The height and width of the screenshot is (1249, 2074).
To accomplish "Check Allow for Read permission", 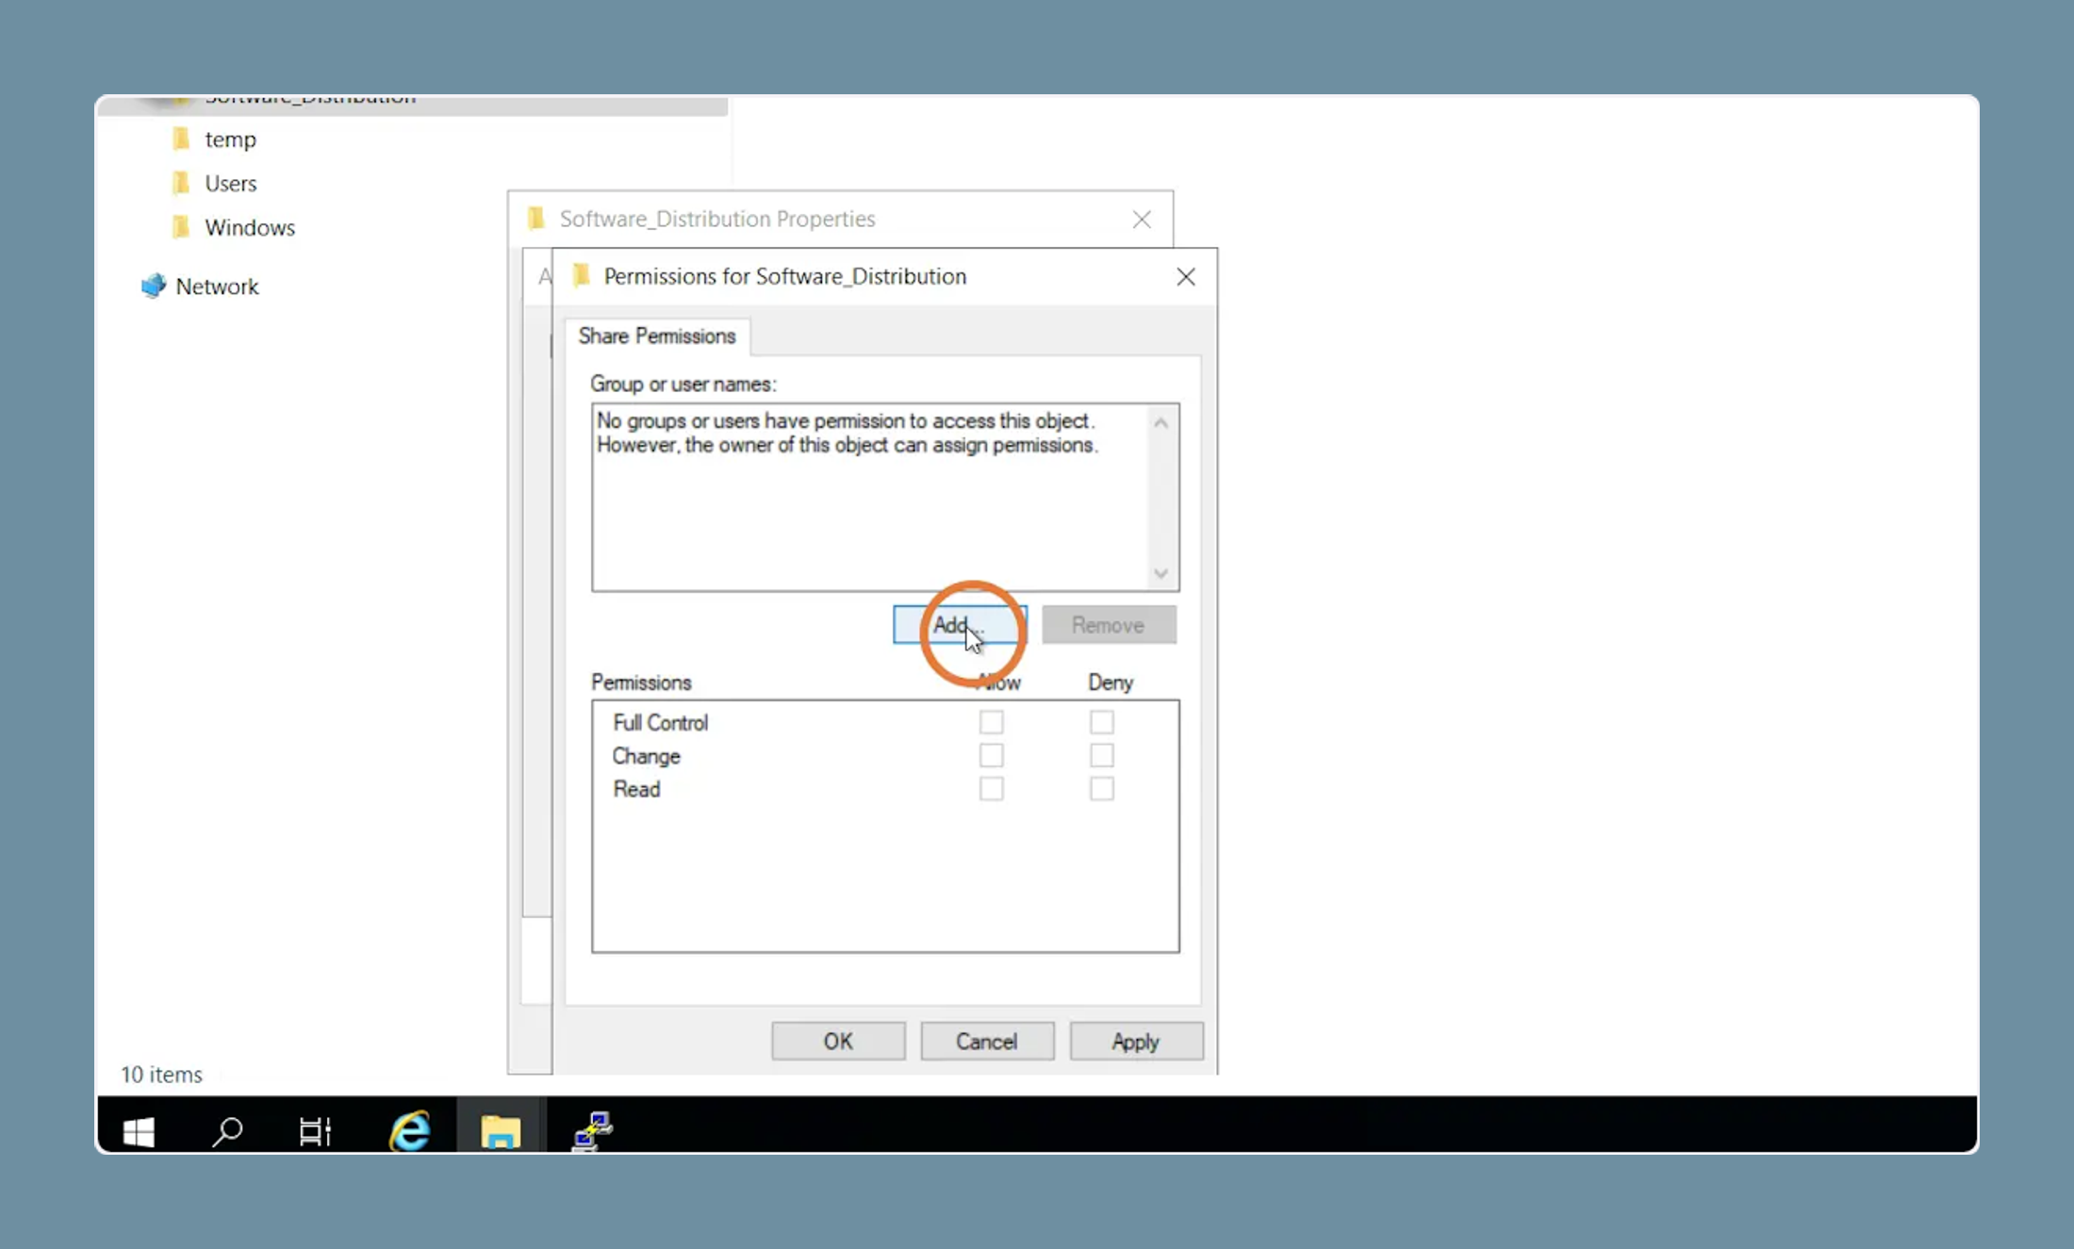I will (x=991, y=788).
